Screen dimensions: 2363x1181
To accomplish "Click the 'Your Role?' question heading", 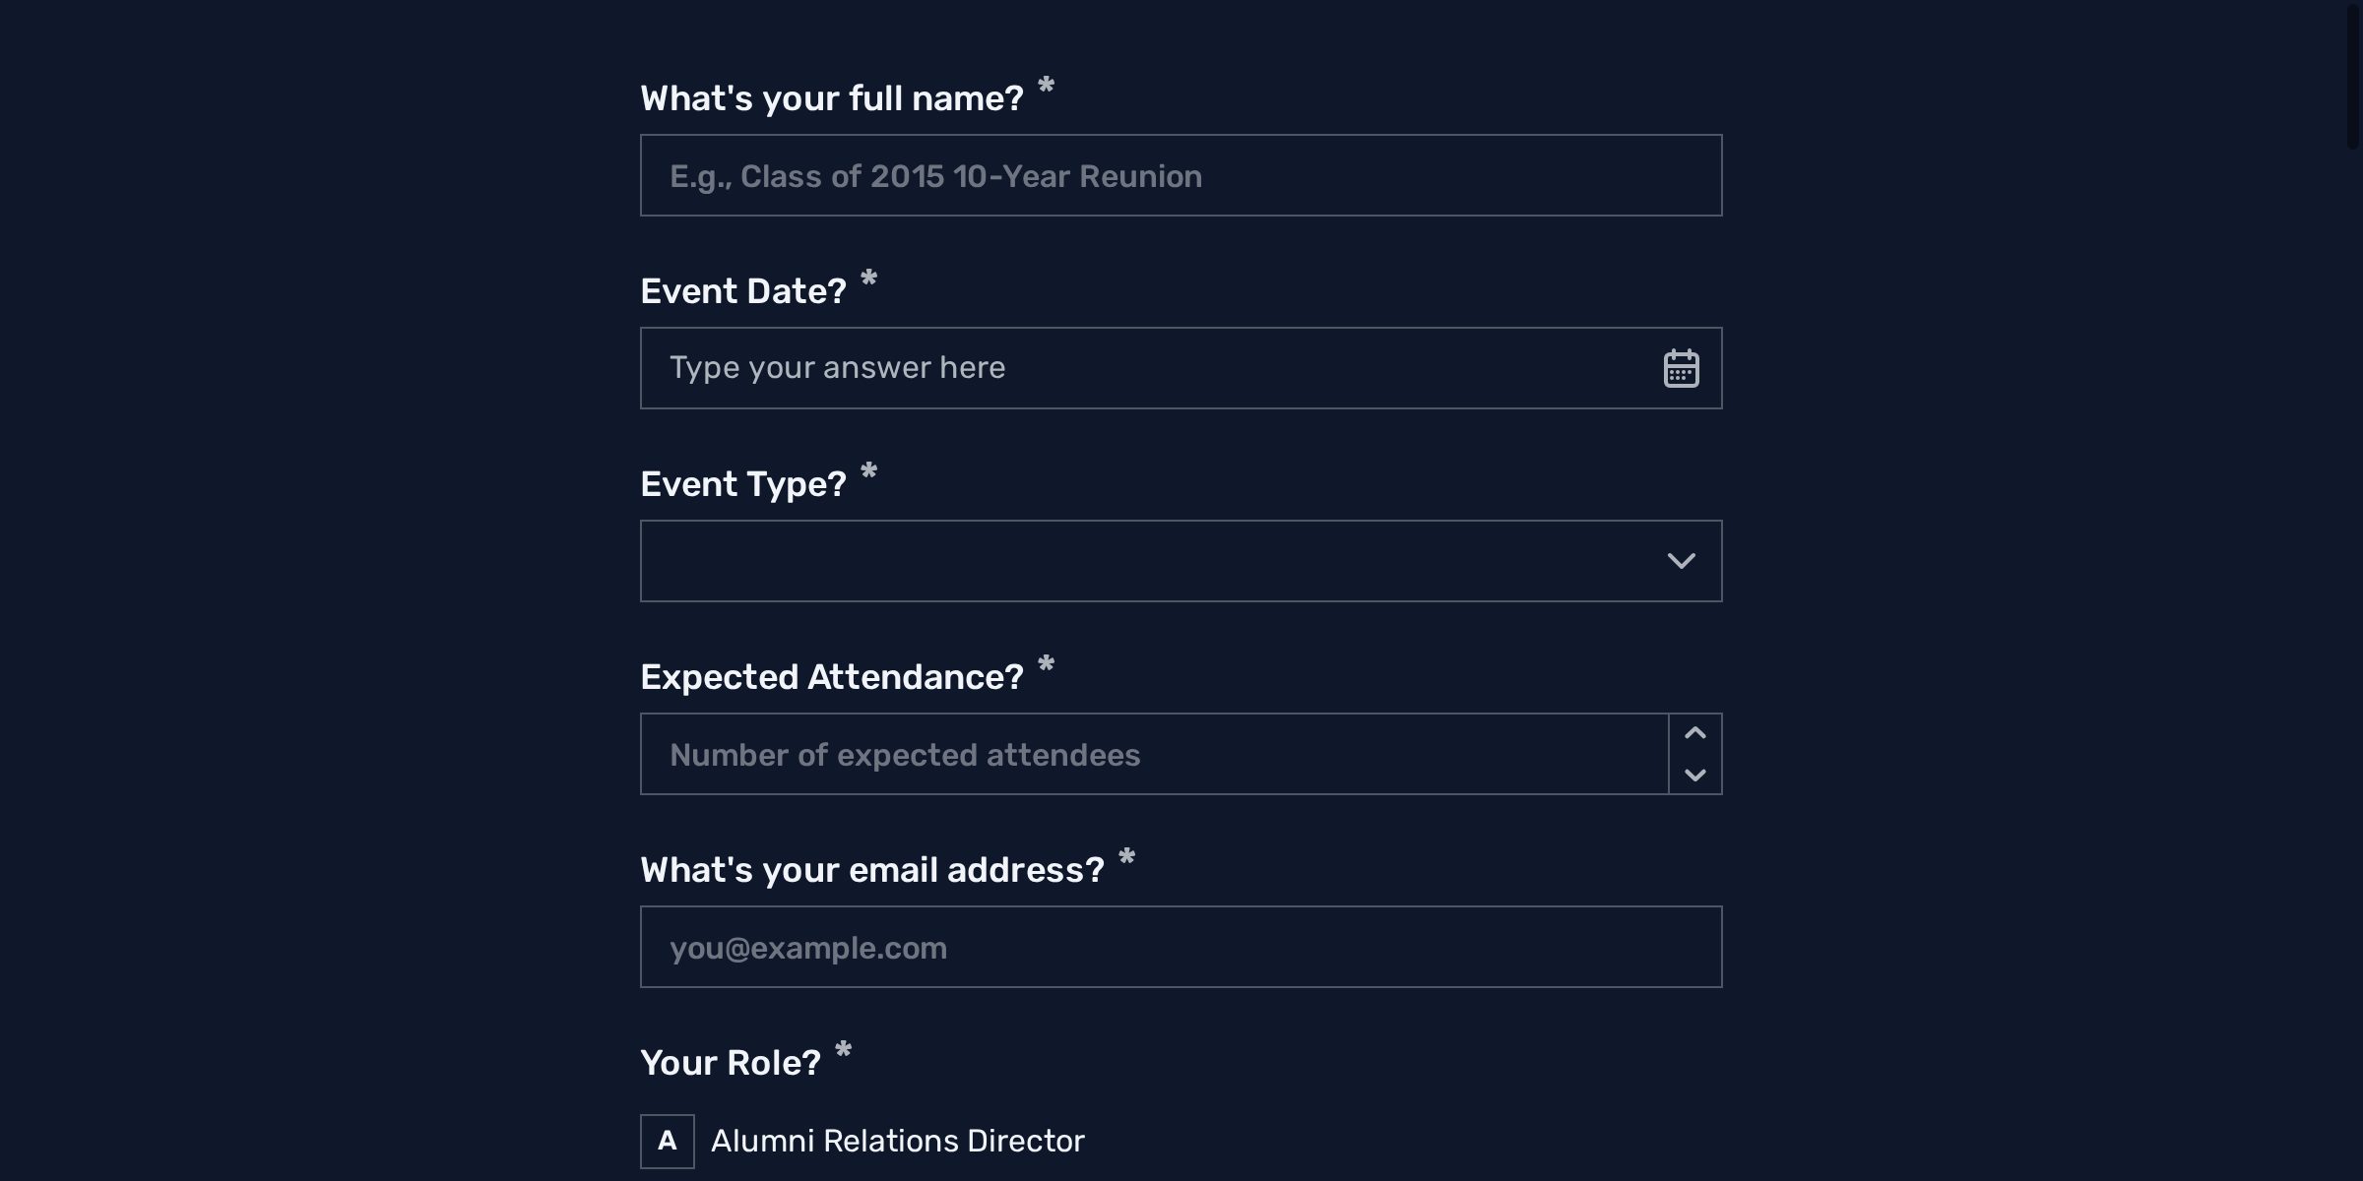I will [x=730, y=1062].
